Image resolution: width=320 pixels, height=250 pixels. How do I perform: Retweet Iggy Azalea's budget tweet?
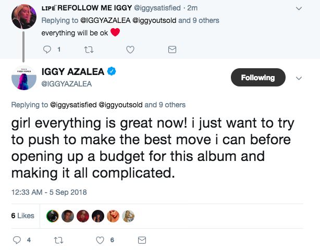[x=57, y=240]
